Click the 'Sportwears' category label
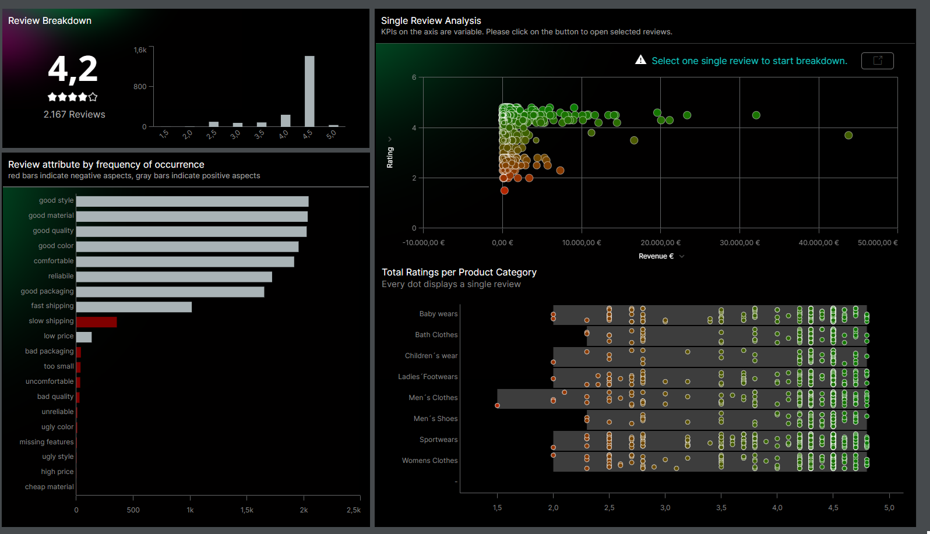This screenshot has height=534, width=930. tap(438, 440)
